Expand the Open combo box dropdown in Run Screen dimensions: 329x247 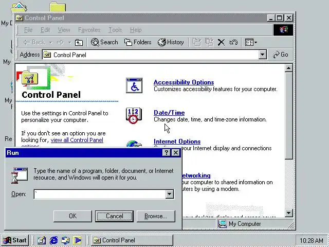[x=169, y=194]
